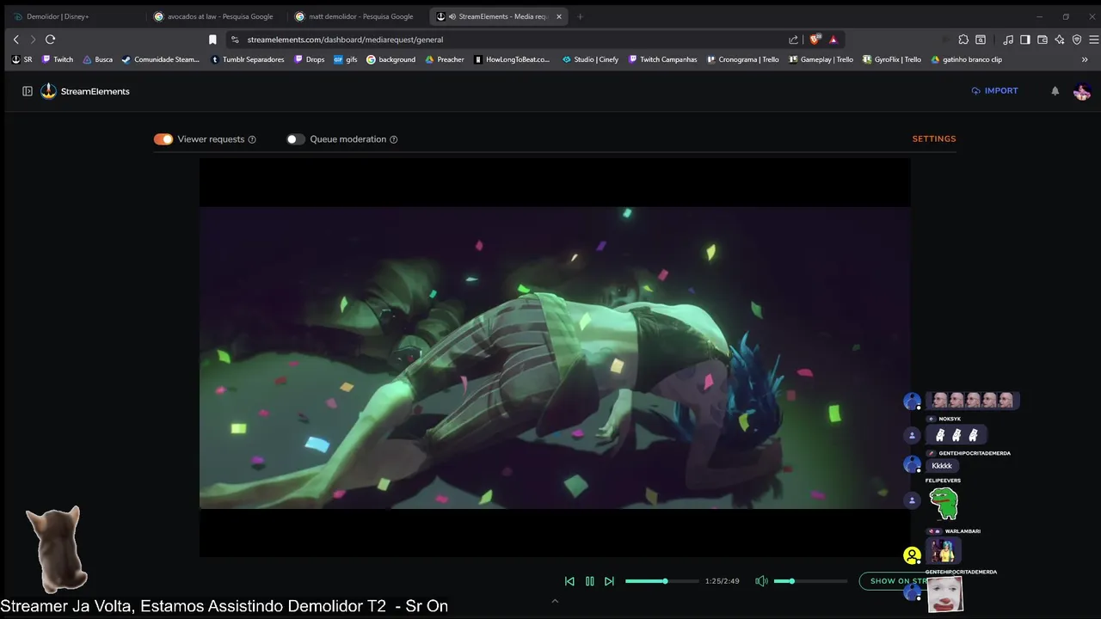Go back in browser history
This screenshot has width=1101, height=619.
(x=15, y=40)
